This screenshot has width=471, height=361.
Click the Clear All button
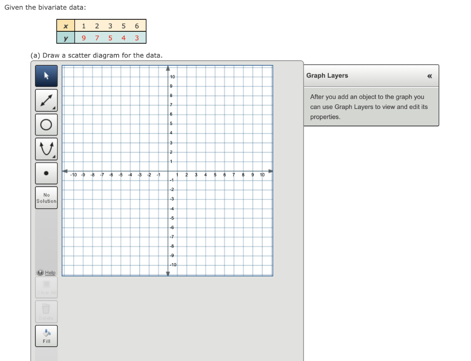tap(46, 287)
